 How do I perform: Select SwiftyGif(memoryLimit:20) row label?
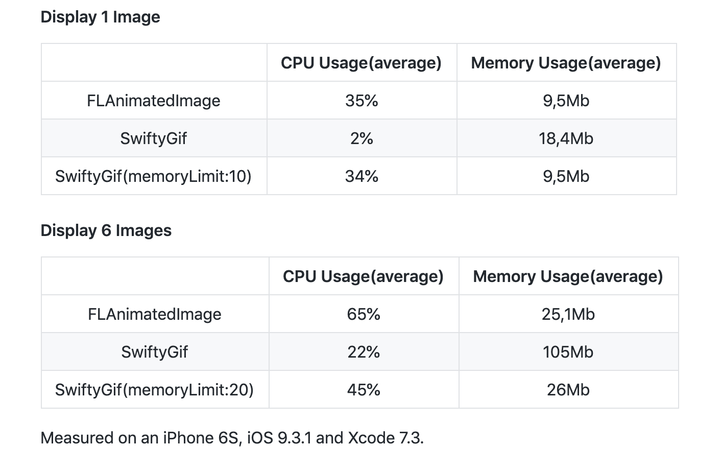coord(155,390)
